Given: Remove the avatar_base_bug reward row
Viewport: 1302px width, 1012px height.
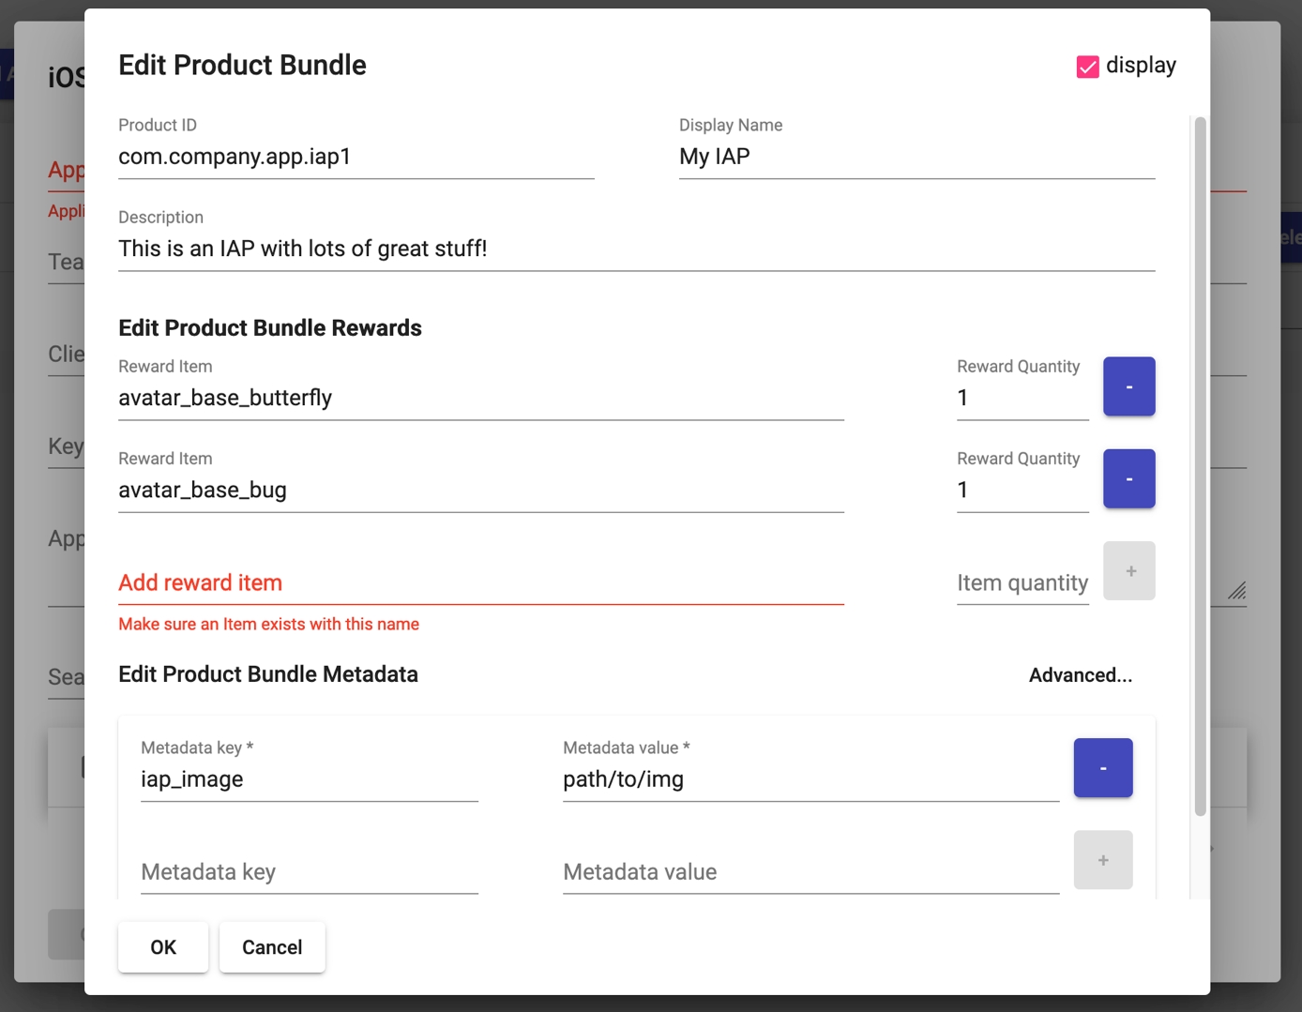Looking at the screenshot, I should pyautogui.click(x=1128, y=478).
